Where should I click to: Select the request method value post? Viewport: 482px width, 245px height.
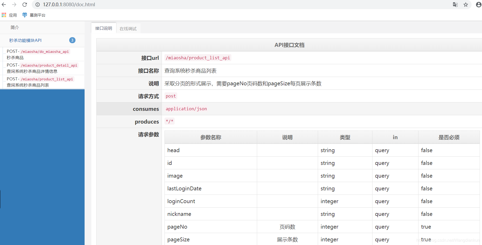[x=171, y=96]
